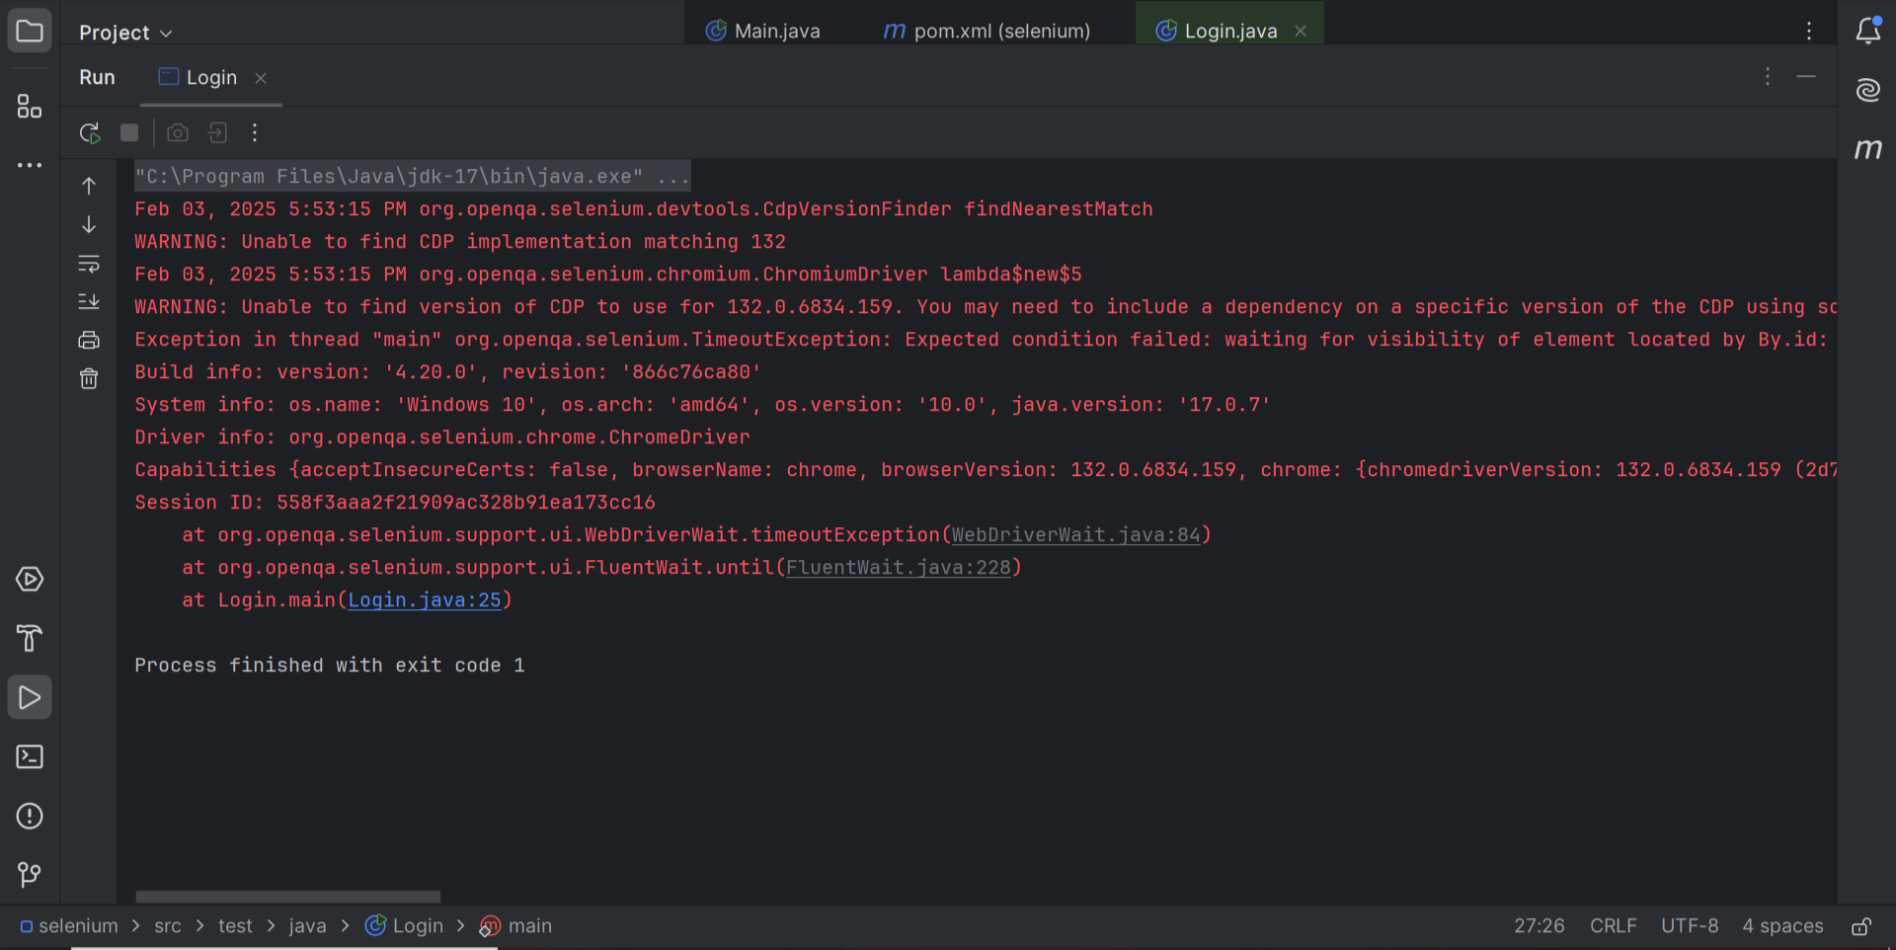Open the Structure tool window icon
Viewport: 1896px width, 950px height.
pyautogui.click(x=30, y=106)
